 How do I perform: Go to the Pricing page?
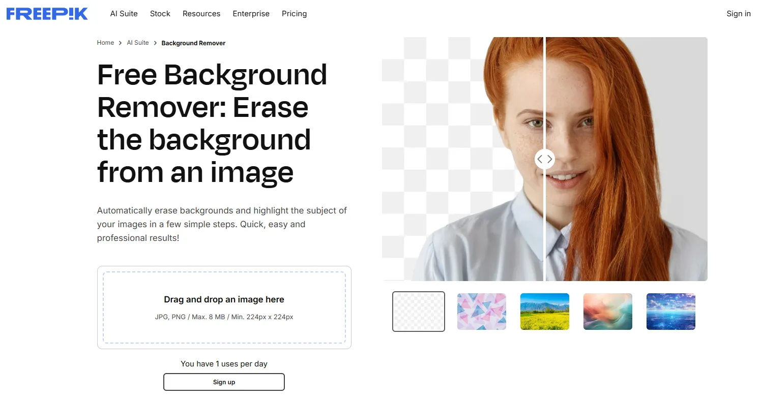click(295, 14)
